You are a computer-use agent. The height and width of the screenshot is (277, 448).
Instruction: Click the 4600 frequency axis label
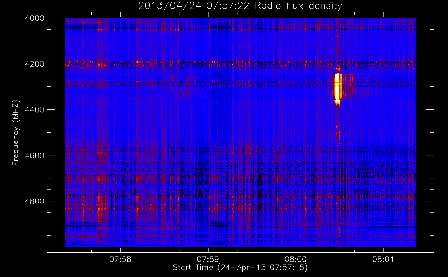[x=35, y=155]
